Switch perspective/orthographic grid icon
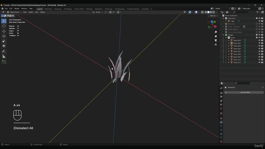Screen dimensions: 265x149 (216, 45)
